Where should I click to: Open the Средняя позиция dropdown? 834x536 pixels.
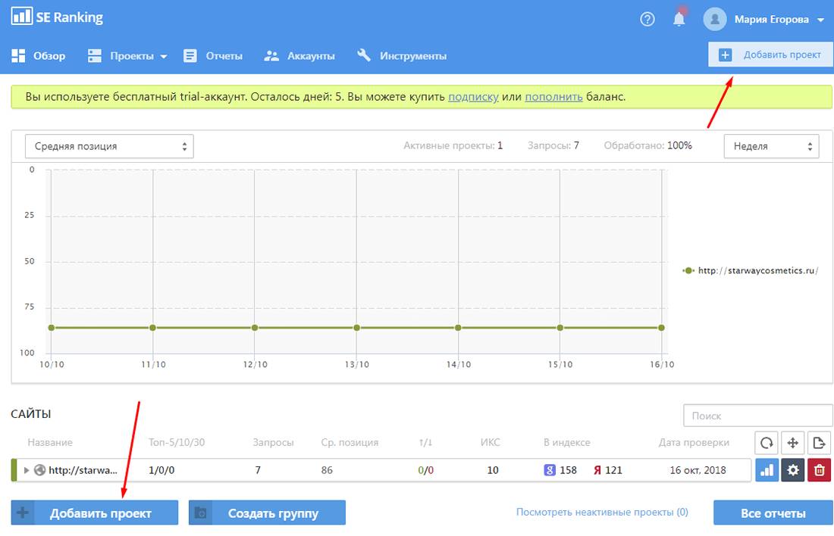point(109,146)
